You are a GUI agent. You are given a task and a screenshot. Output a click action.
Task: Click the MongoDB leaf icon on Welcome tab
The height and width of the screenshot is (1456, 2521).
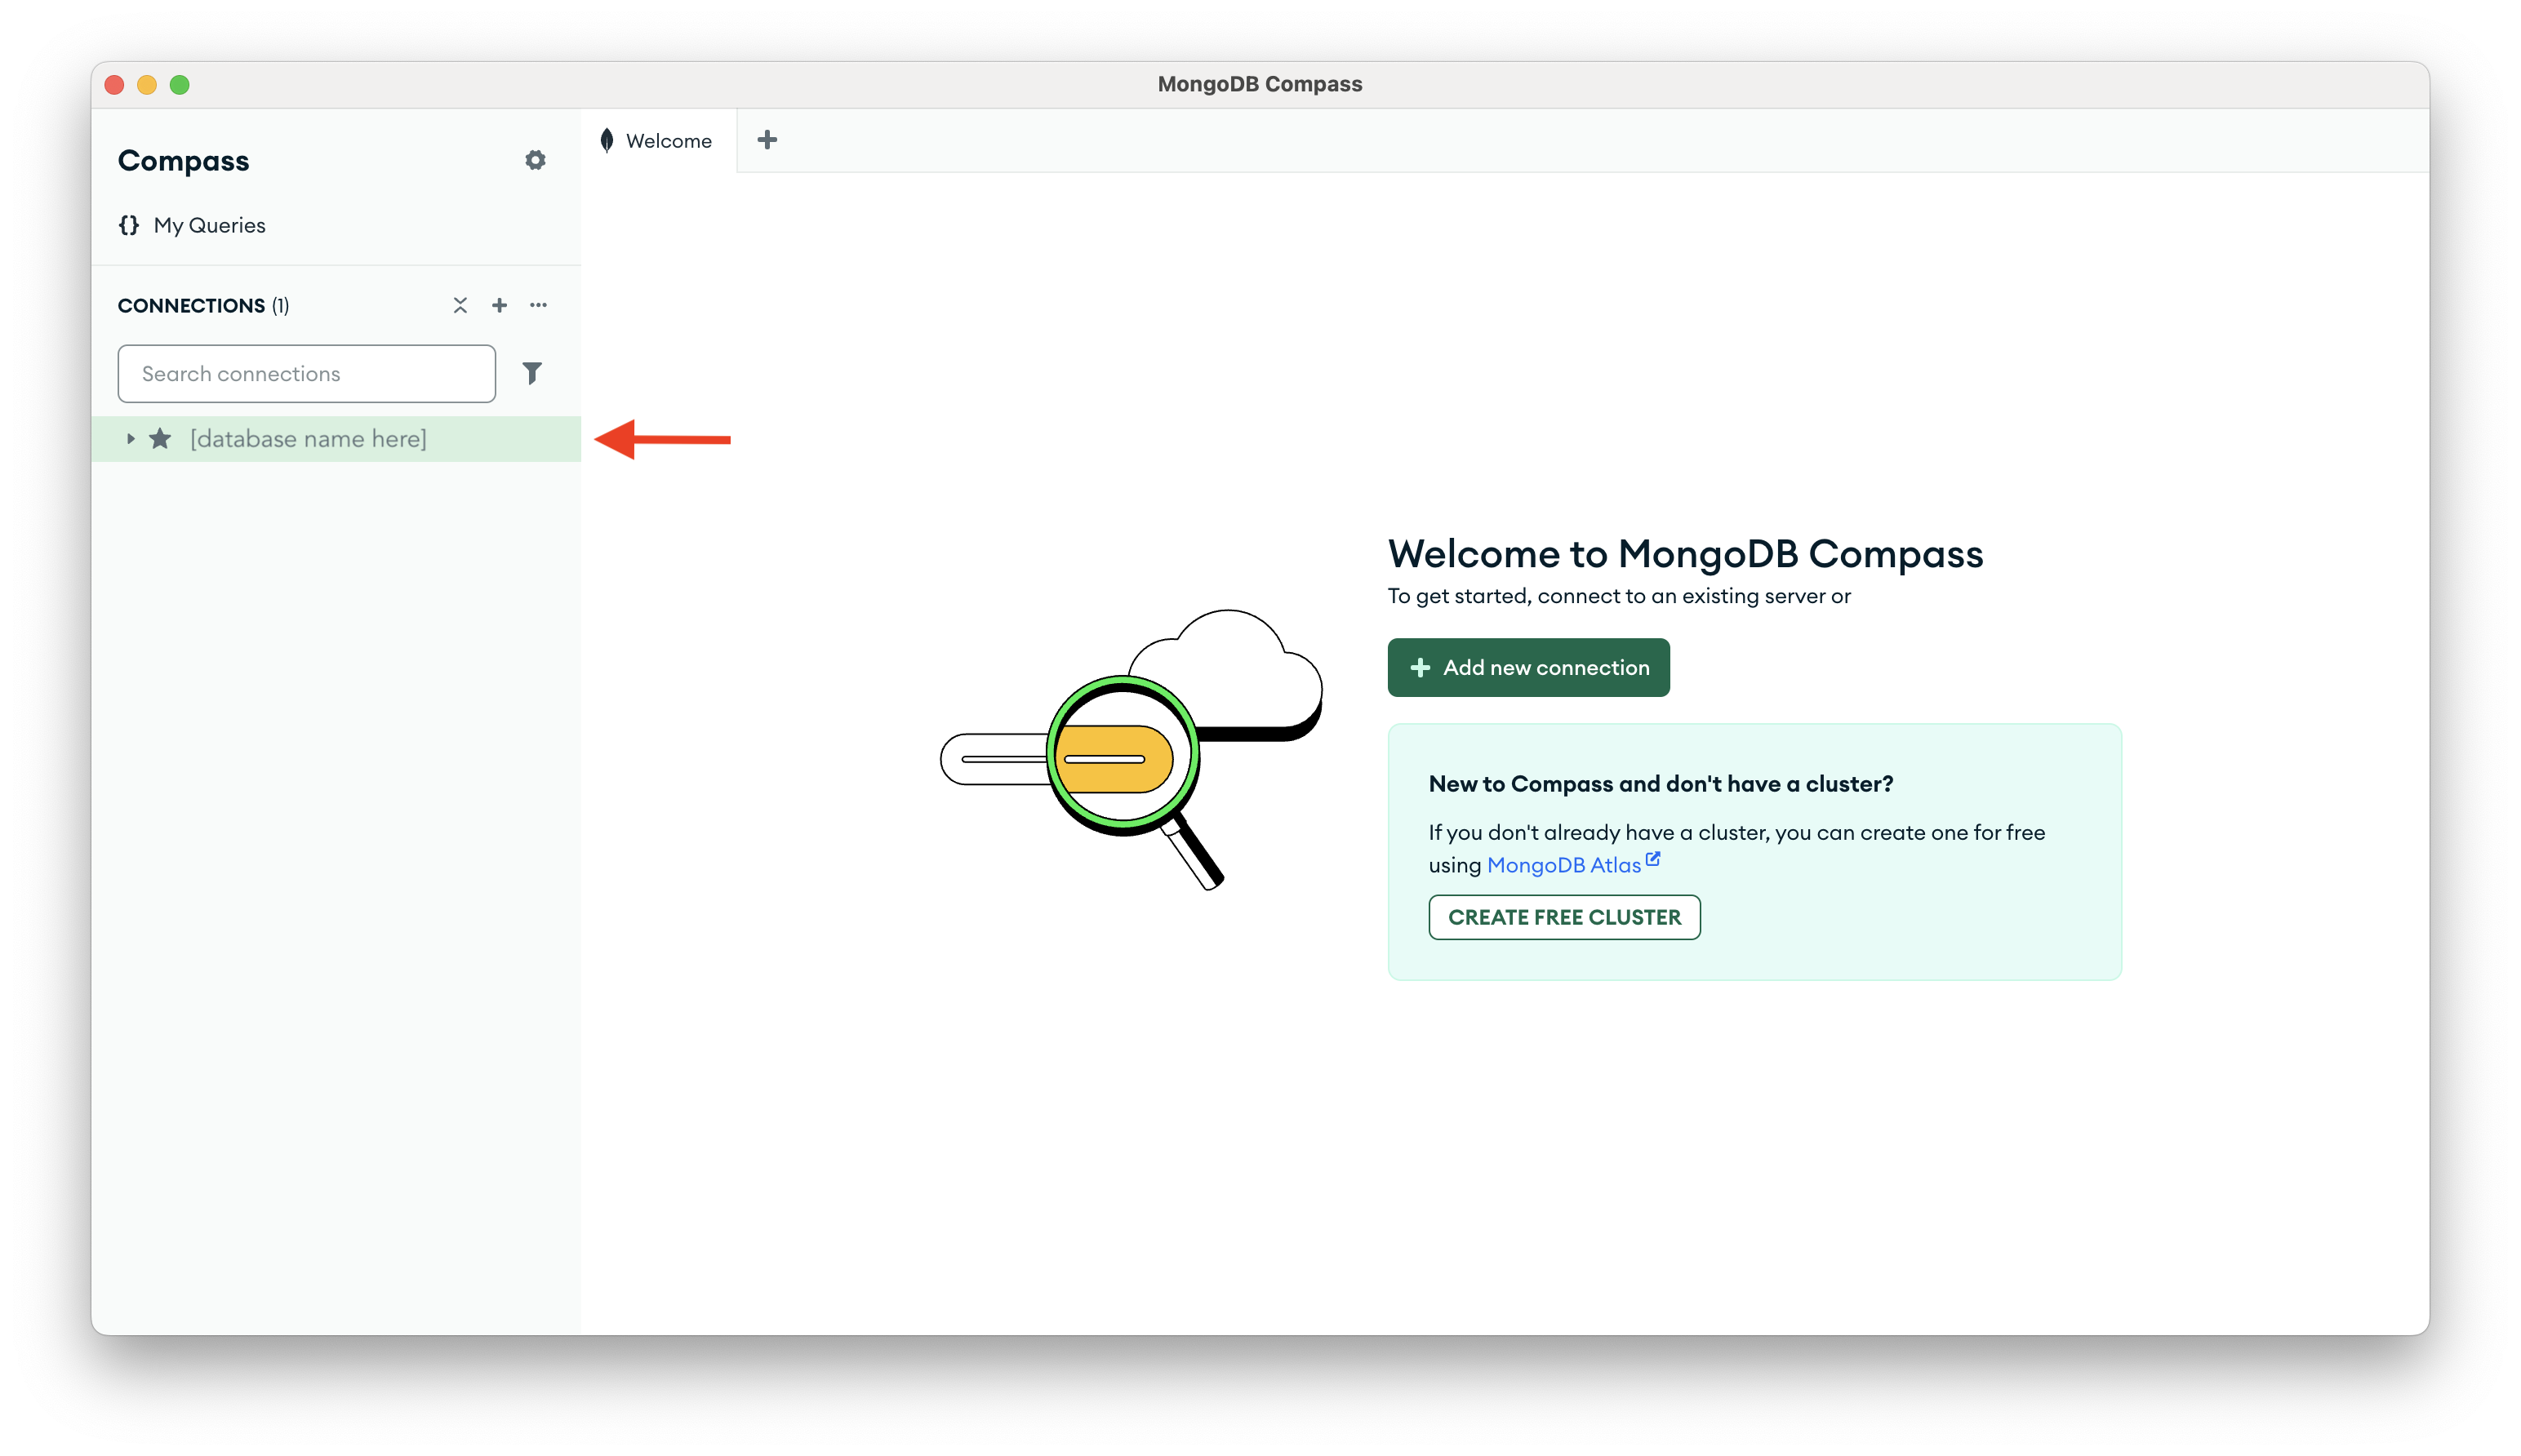click(607, 140)
